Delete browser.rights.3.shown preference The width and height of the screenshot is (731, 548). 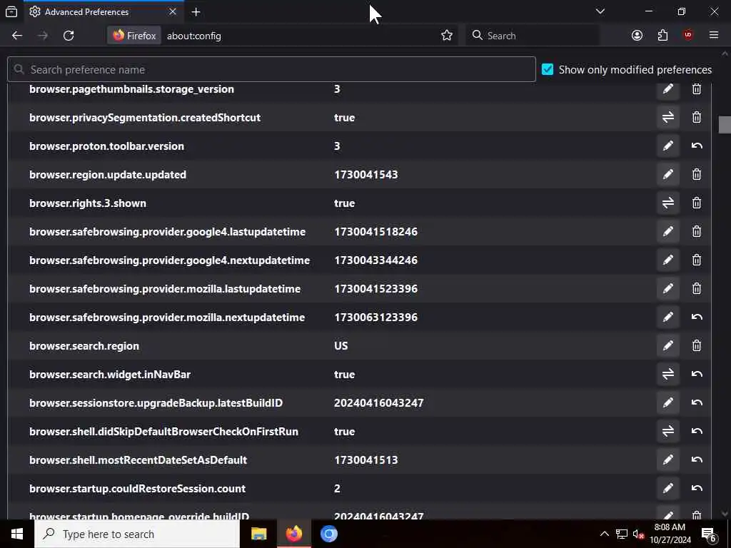pyautogui.click(x=697, y=203)
